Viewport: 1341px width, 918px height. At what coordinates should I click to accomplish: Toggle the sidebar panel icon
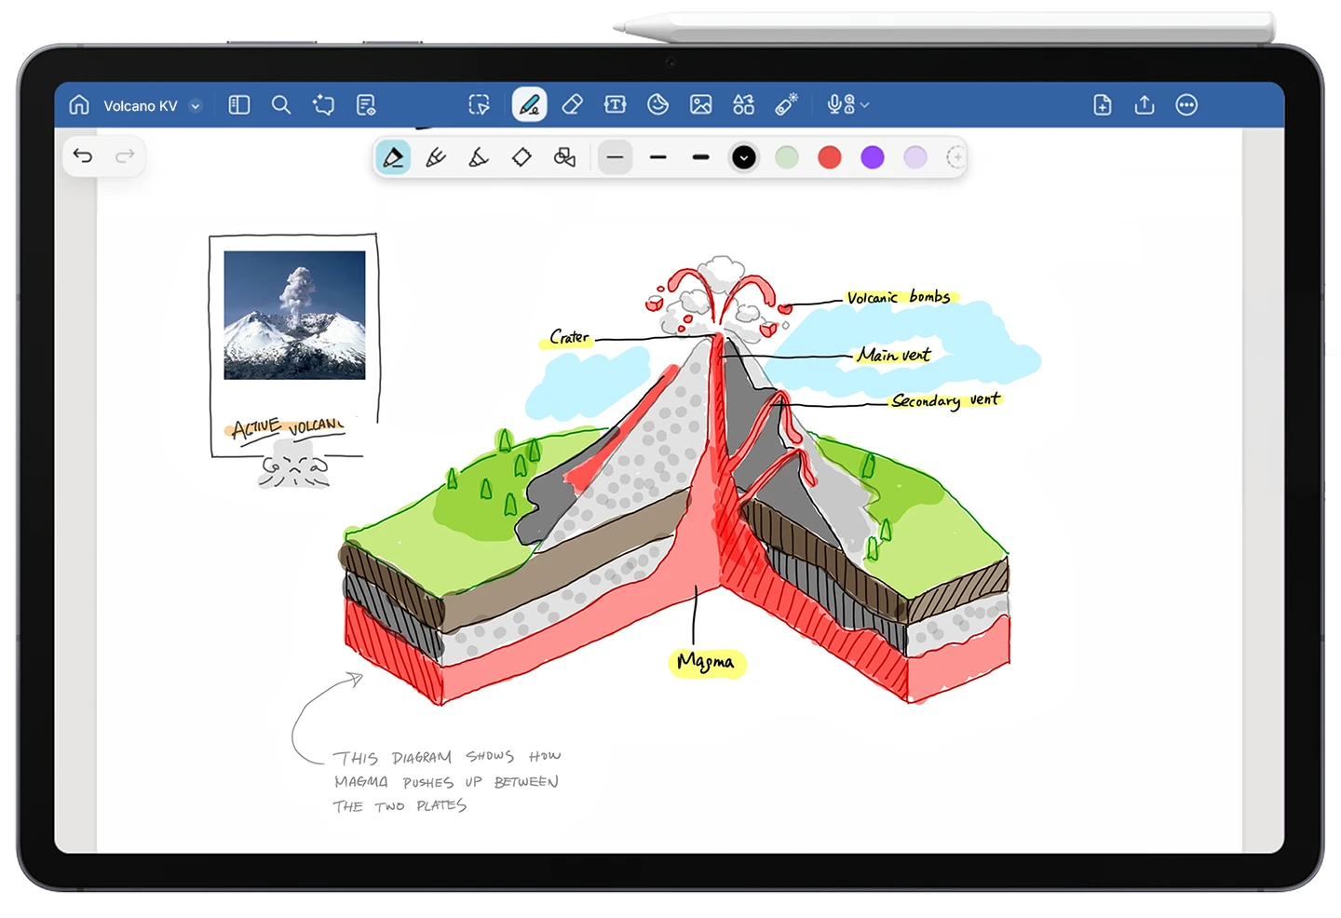[x=239, y=105]
